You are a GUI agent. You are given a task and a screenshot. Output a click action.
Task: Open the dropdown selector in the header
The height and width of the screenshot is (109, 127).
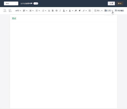11,4
